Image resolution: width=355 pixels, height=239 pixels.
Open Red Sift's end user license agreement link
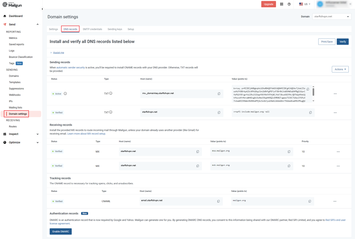tap(335, 220)
